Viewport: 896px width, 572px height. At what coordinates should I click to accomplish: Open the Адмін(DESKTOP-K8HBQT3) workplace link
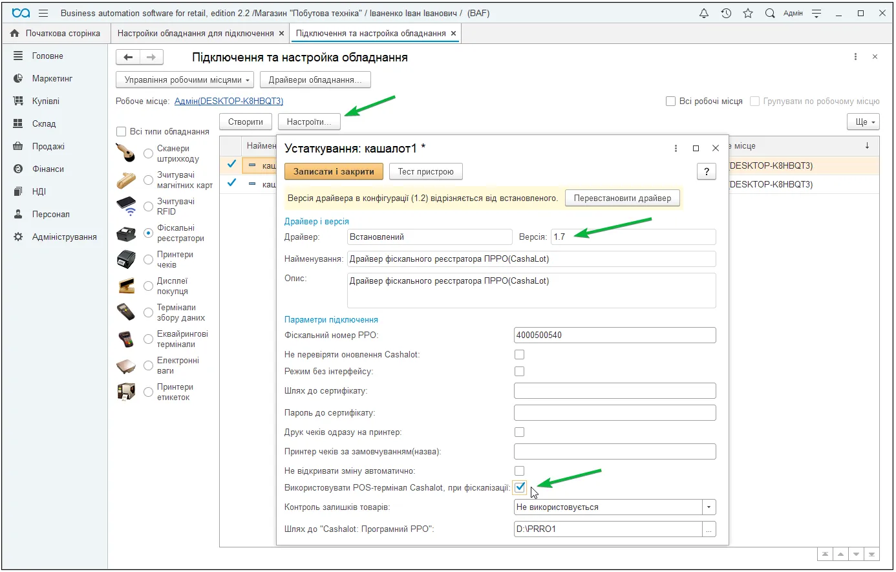coord(229,101)
